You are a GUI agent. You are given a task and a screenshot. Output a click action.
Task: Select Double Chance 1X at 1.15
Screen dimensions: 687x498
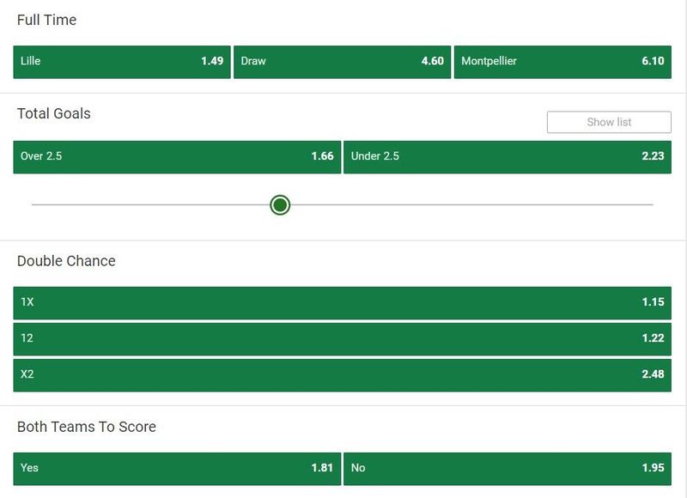[x=342, y=302]
